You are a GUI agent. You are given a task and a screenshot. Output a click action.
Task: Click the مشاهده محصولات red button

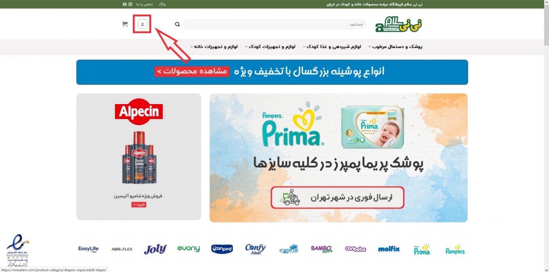point(191,72)
